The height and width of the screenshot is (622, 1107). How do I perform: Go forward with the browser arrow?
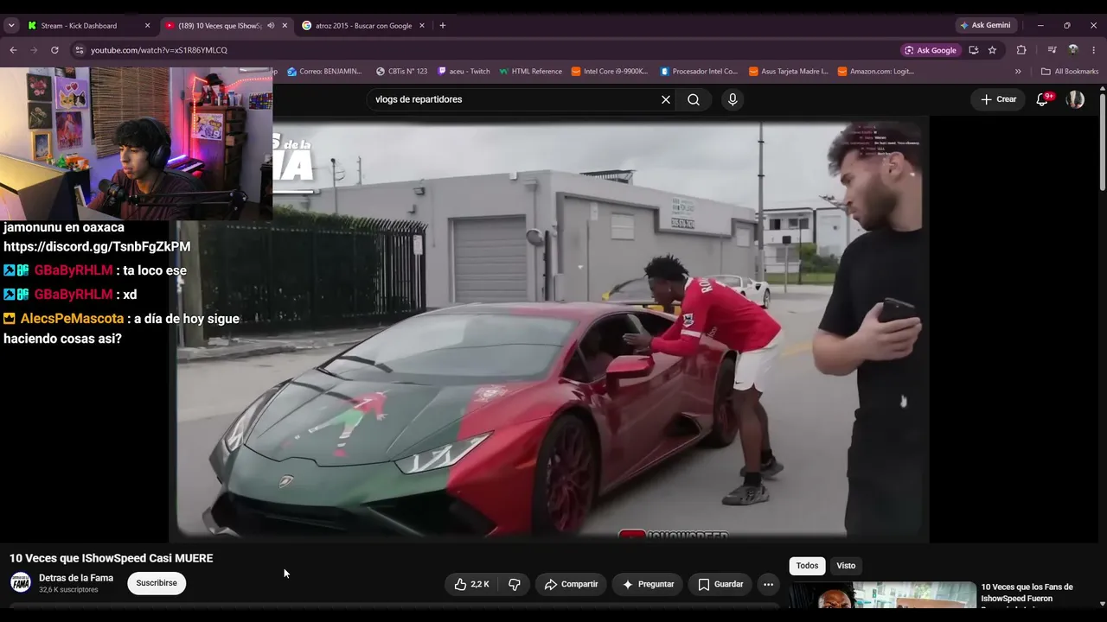point(34,50)
